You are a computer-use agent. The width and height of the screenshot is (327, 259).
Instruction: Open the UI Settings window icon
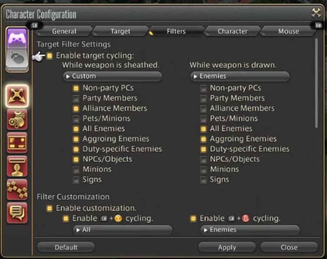[x=17, y=142]
